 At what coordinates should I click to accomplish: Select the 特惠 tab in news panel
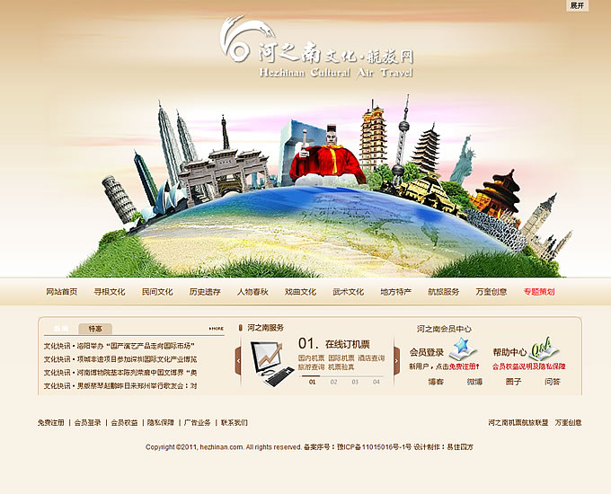(x=94, y=329)
